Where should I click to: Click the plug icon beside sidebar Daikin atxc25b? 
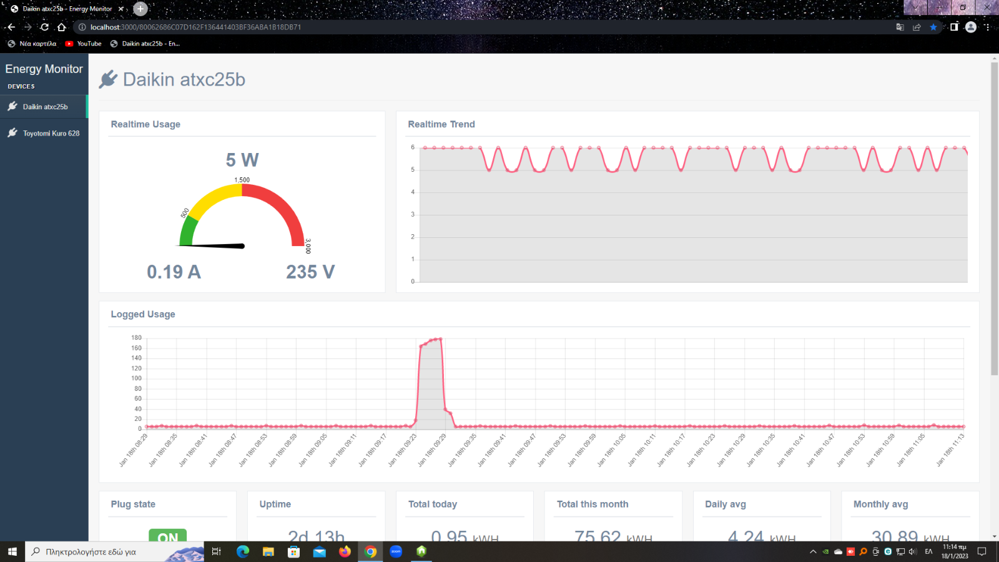[x=12, y=106]
